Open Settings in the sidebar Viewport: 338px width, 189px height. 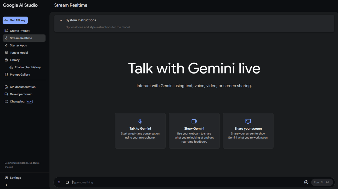tap(15, 178)
